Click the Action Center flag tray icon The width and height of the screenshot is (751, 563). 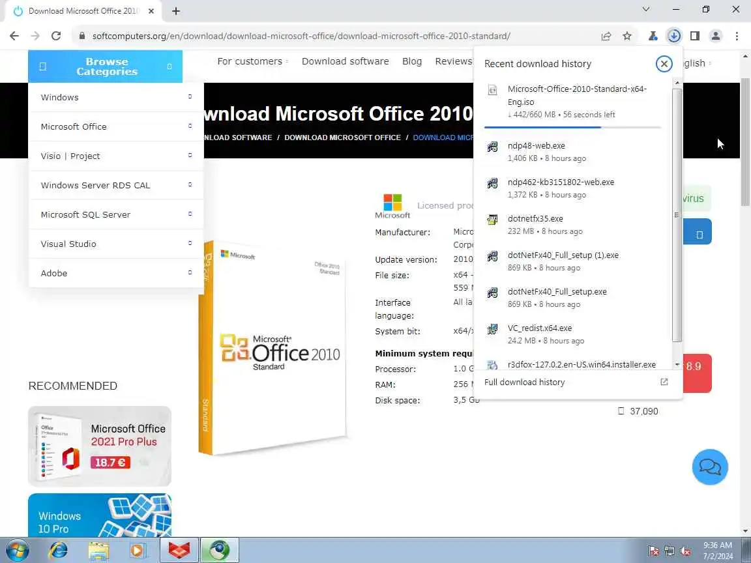[x=653, y=551]
